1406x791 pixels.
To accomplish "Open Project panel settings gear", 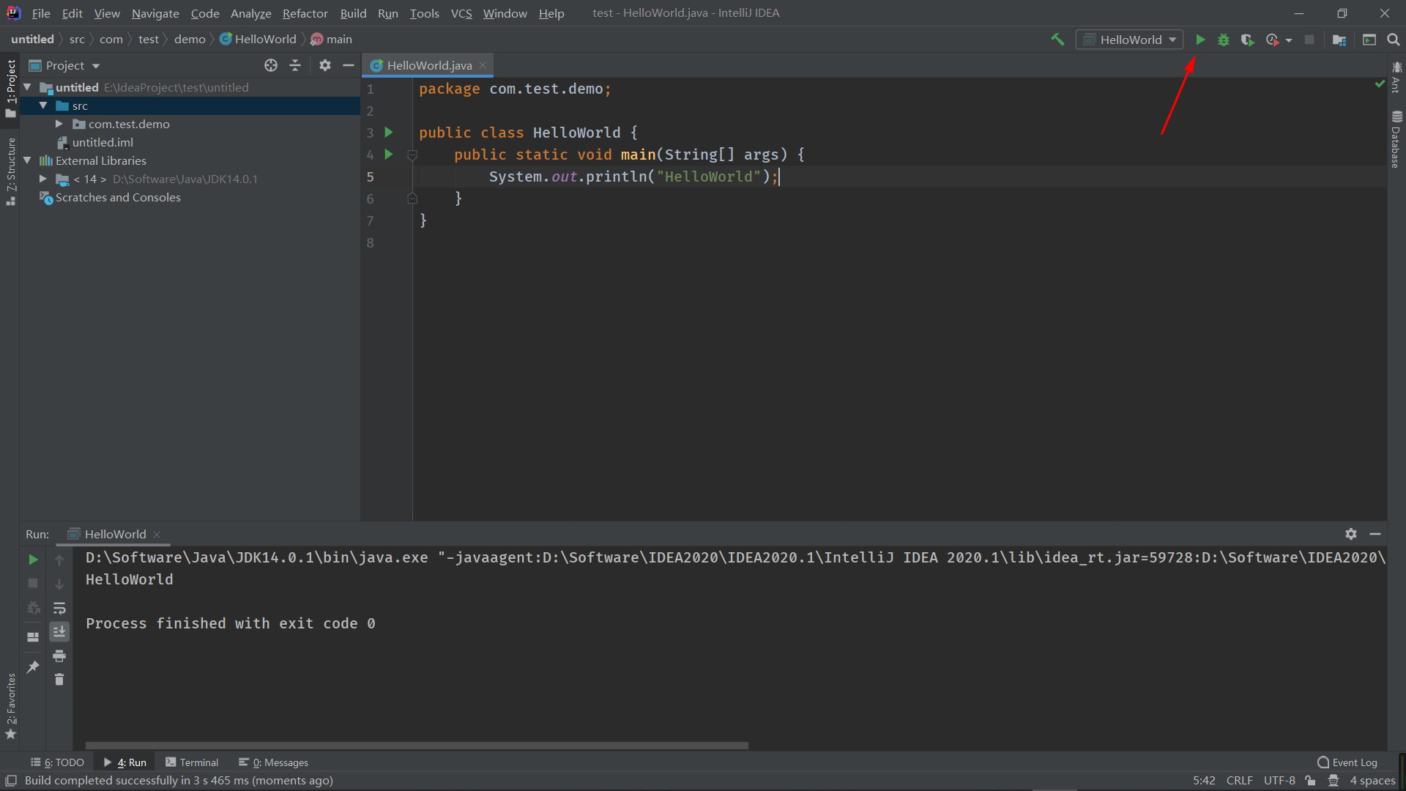I will pos(325,65).
